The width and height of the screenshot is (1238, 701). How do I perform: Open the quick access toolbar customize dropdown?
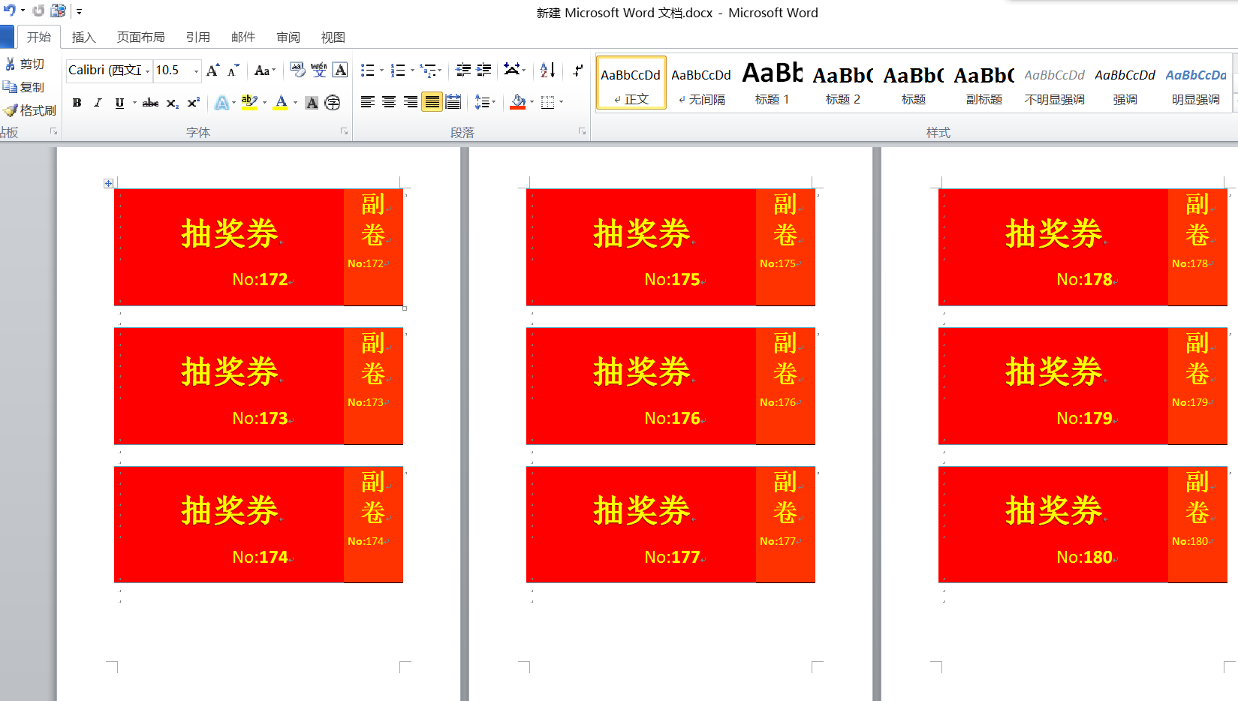coord(79,11)
